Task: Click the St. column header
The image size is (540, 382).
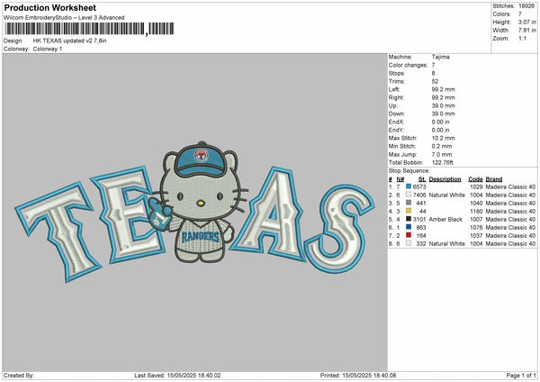Action: [x=421, y=177]
